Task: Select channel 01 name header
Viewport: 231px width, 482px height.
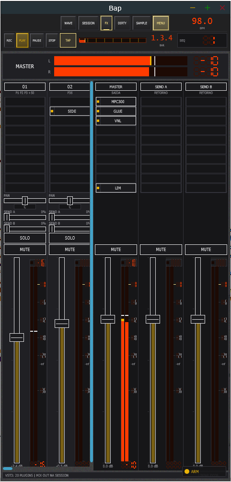Action: pos(25,87)
